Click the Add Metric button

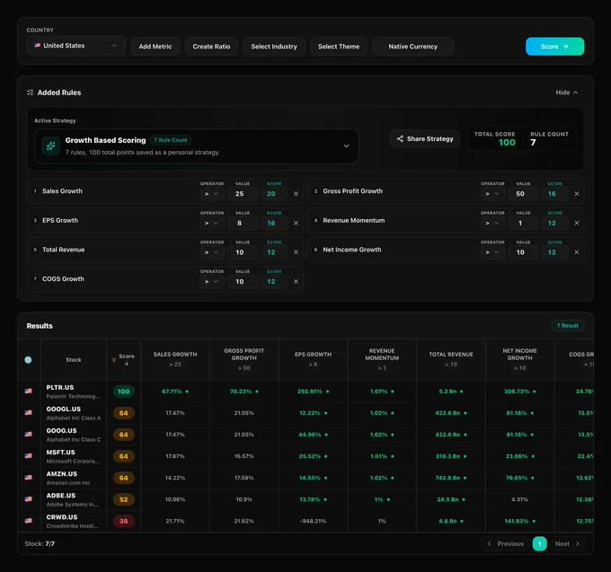click(x=155, y=47)
